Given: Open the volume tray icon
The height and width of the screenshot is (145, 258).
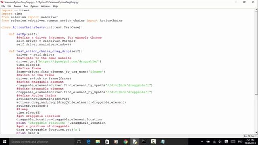Looking at the screenshot, I should 220,141.
